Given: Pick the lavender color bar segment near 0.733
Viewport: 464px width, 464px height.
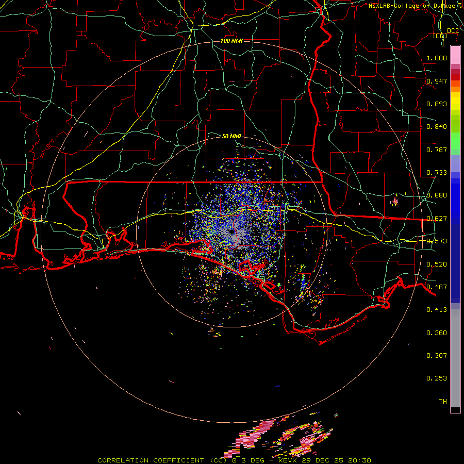Looking at the screenshot, I should (455, 163).
